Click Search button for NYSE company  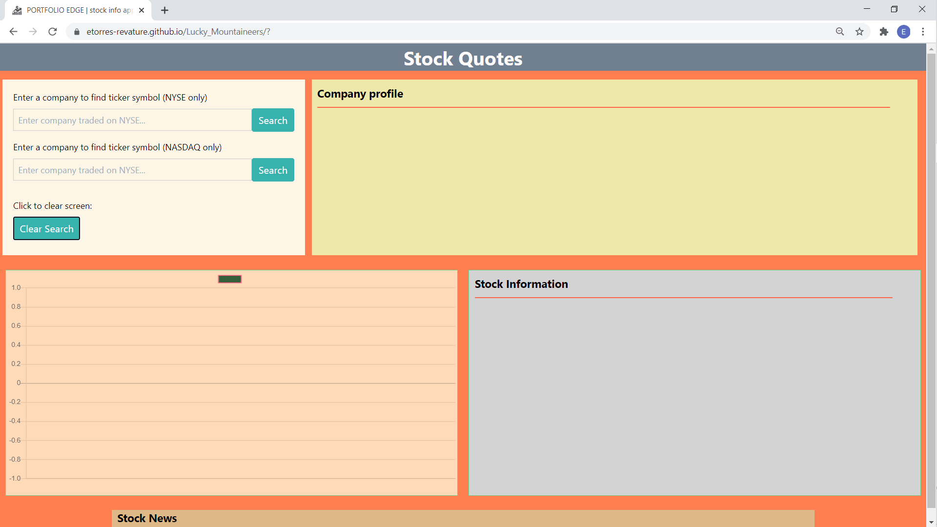pyautogui.click(x=272, y=120)
